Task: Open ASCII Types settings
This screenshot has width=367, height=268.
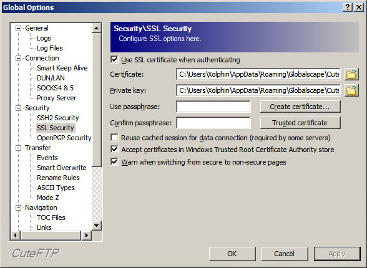Action: pos(56,188)
